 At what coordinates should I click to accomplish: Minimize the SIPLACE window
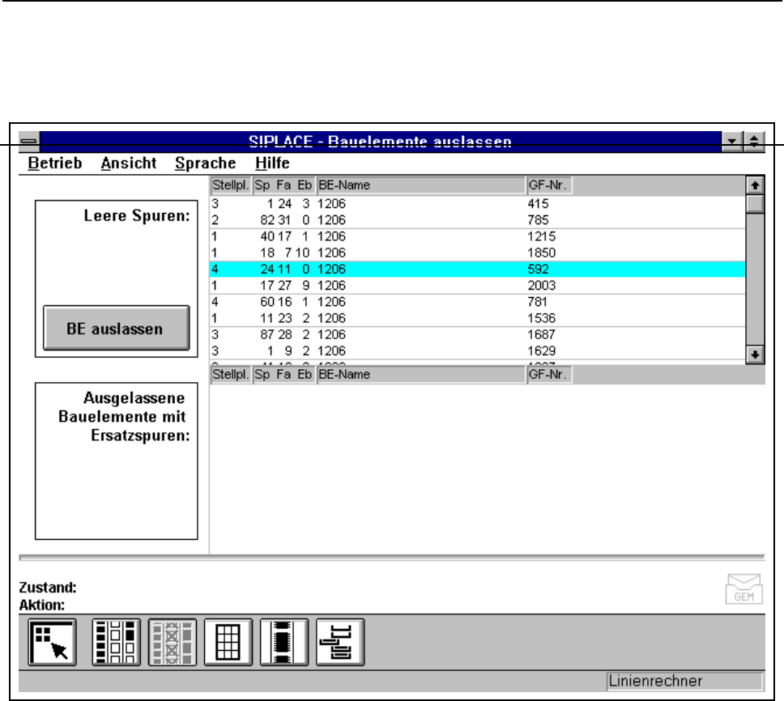click(732, 142)
